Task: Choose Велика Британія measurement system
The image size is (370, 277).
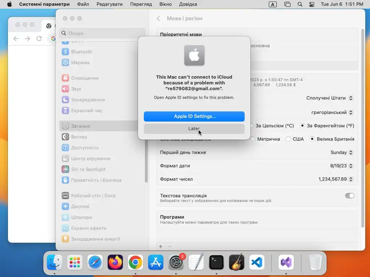Action: click(332, 139)
